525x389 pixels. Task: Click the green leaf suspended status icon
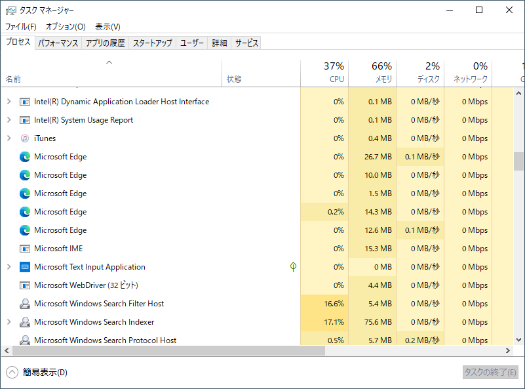pos(293,267)
